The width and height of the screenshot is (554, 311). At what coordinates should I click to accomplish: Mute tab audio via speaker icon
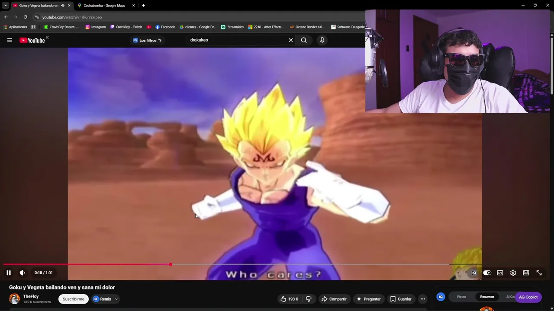click(62, 6)
